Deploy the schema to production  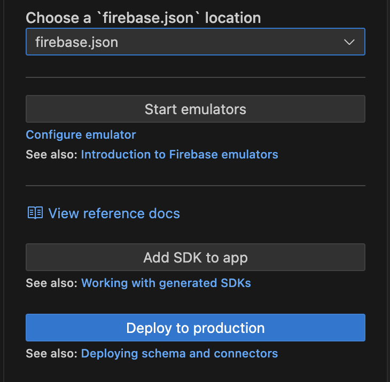(196, 328)
